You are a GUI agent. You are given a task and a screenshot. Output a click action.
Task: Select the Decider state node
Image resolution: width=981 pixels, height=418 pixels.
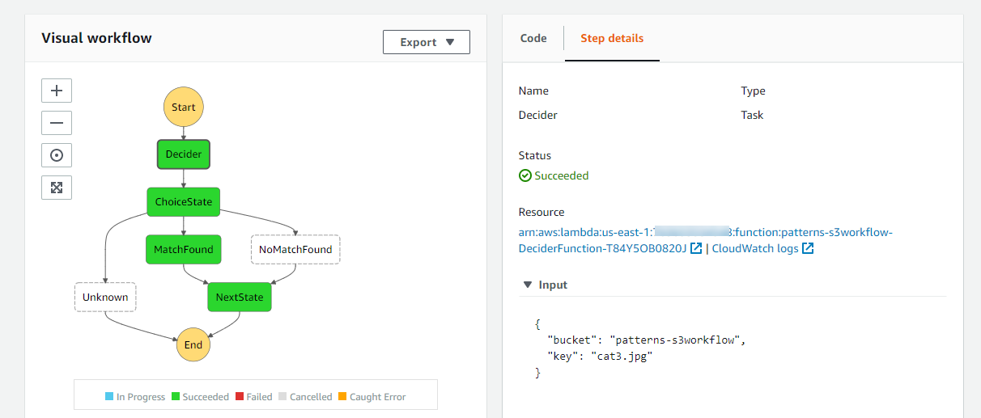pos(184,154)
